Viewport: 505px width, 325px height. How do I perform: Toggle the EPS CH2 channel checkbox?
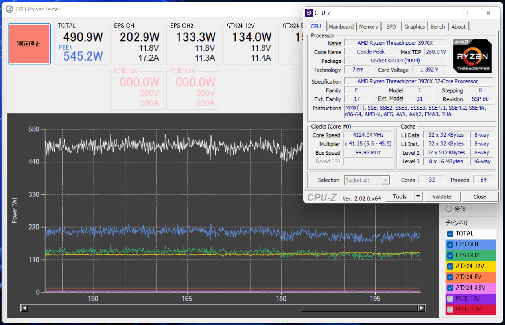click(450, 255)
